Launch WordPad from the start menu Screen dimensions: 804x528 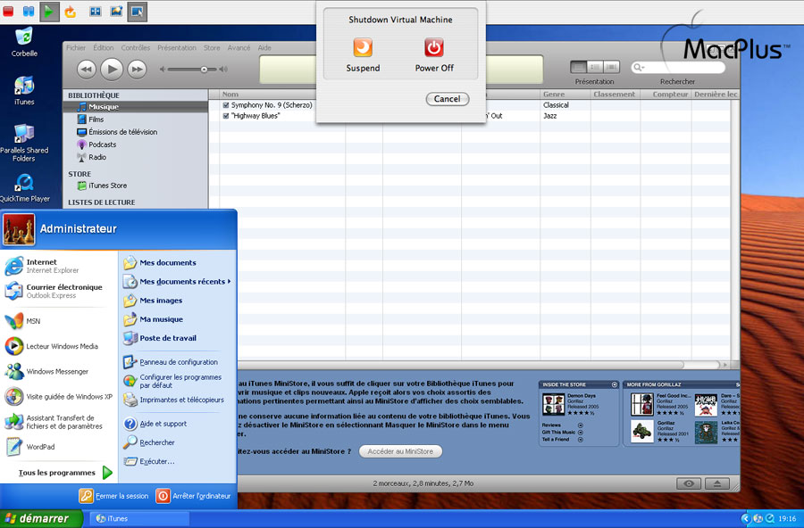[x=29, y=447]
